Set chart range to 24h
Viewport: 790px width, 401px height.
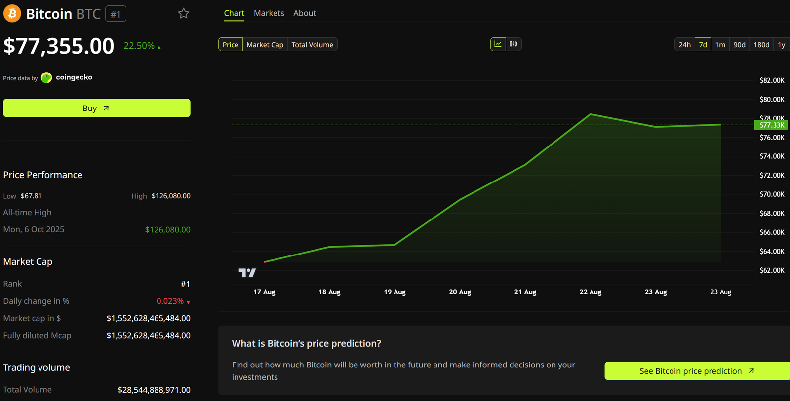coord(685,44)
